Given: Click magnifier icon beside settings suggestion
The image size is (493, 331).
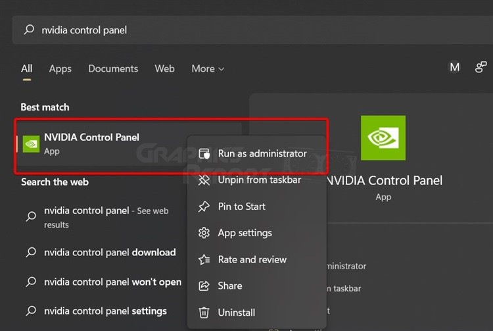Looking at the screenshot, I should pos(31,311).
